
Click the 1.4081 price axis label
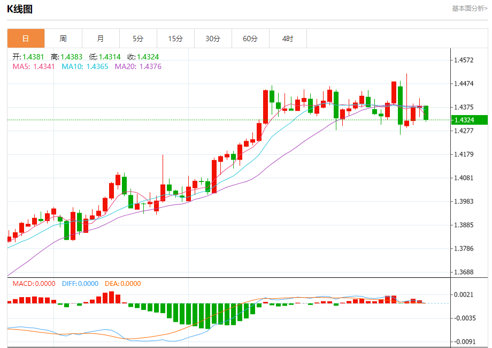point(464,178)
